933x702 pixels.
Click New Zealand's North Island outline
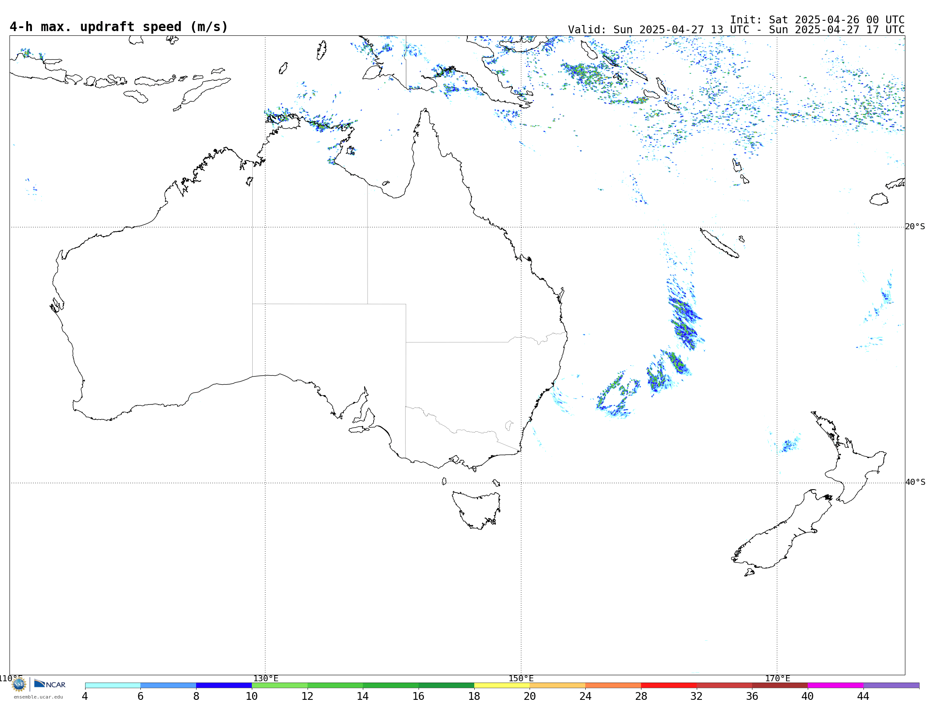(x=849, y=458)
